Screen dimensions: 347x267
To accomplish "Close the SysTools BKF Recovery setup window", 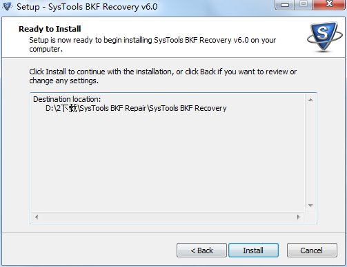I will (x=329, y=5).
